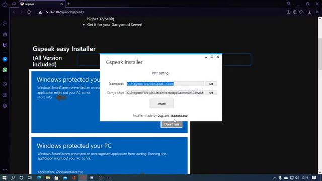Open History clock icon in the sidebar
Screen dimensions: 322x181
[5, 84]
